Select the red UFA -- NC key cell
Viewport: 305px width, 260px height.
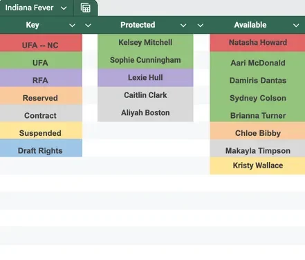pyautogui.click(x=41, y=43)
